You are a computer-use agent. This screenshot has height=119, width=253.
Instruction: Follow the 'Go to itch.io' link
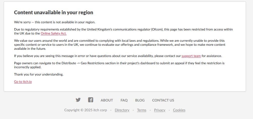click(x=23, y=82)
